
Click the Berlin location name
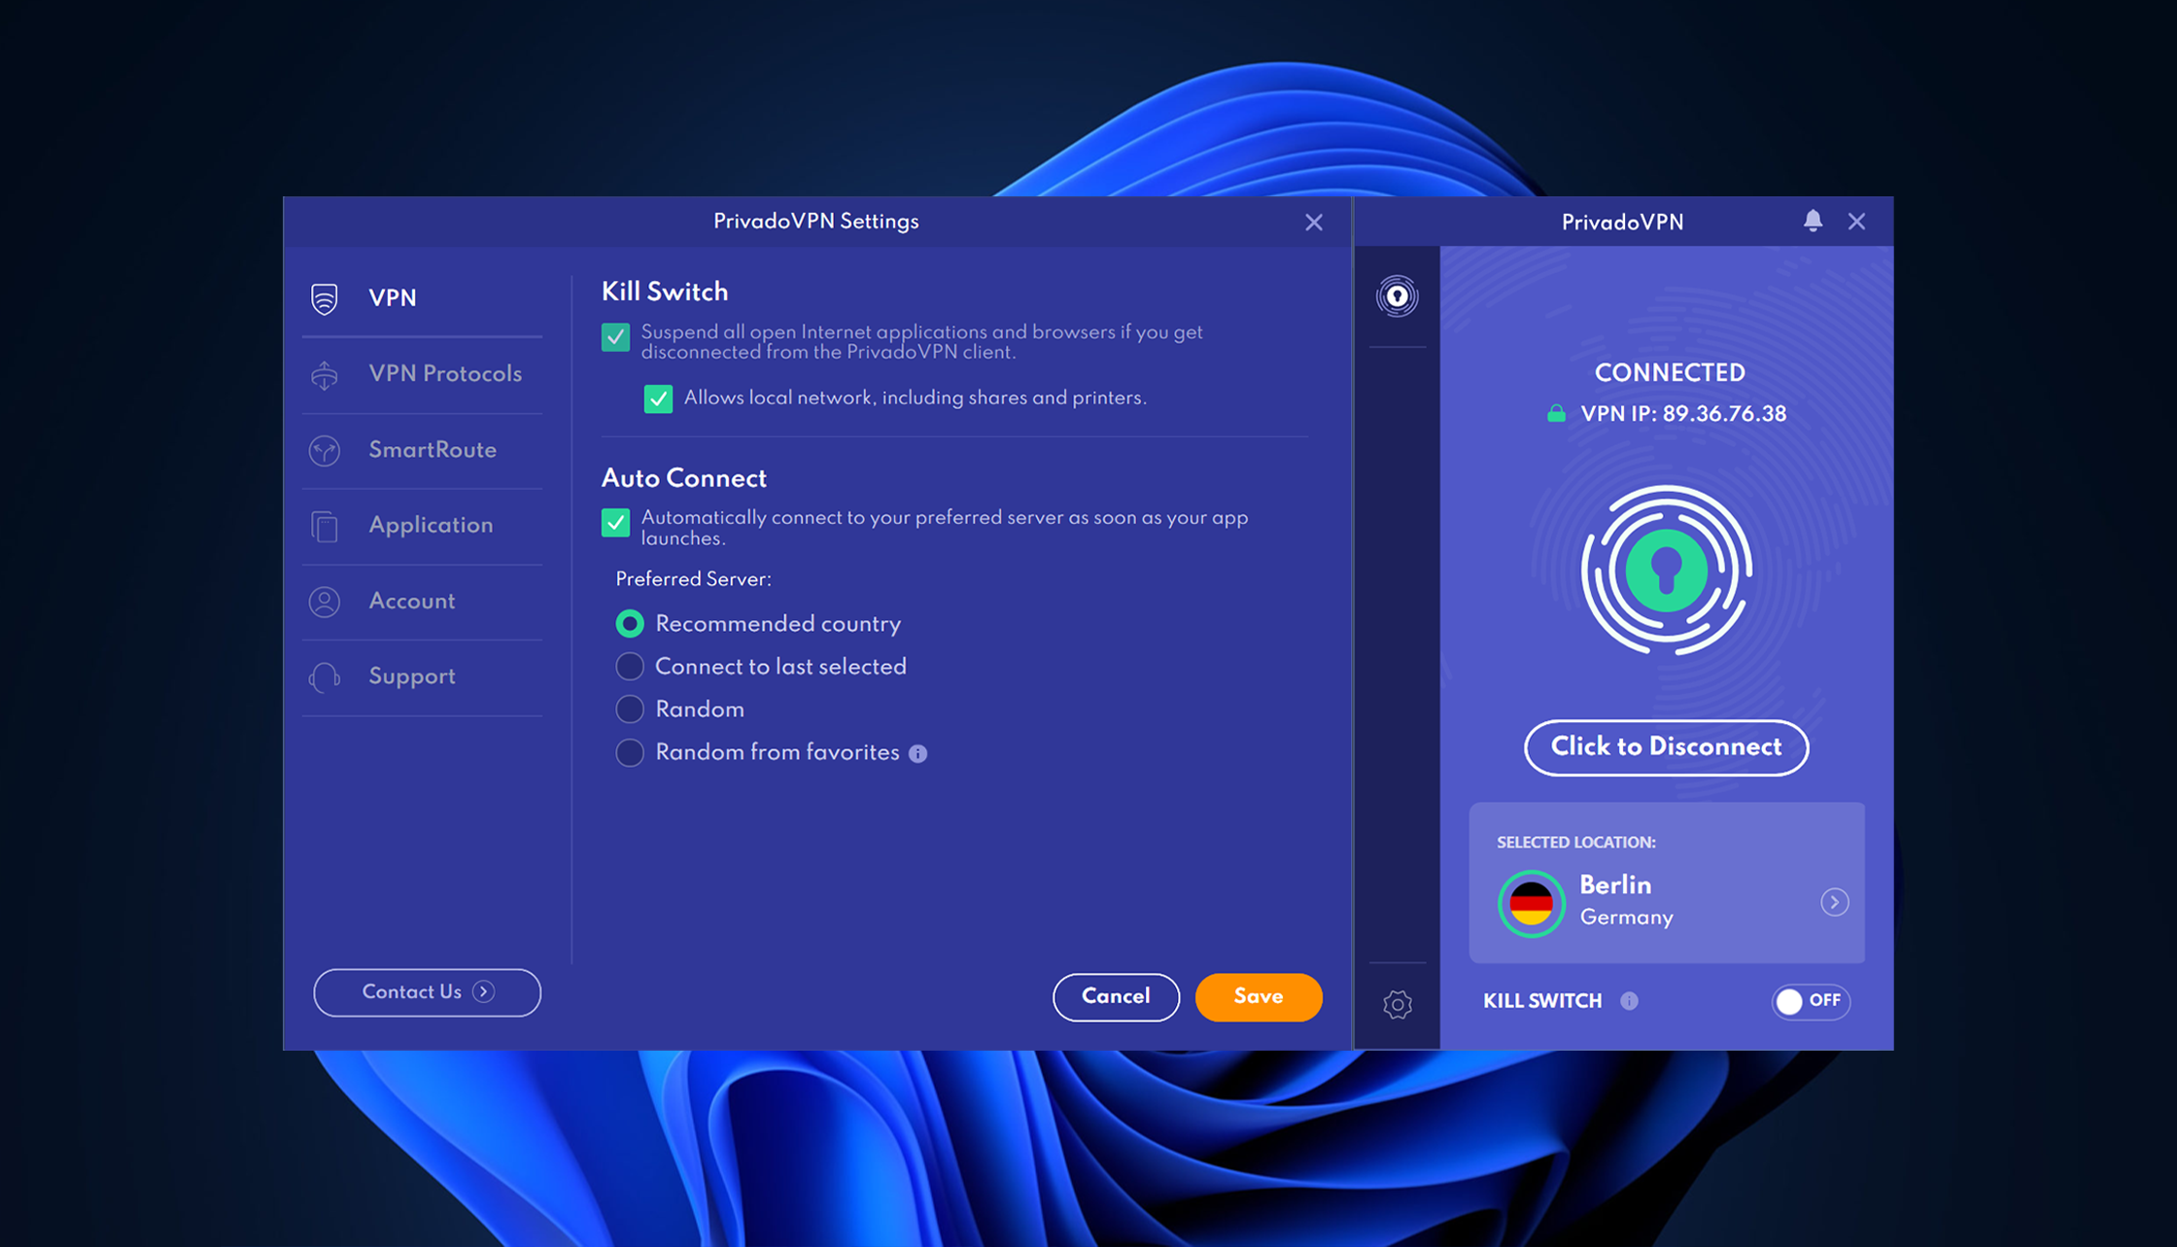[1615, 885]
